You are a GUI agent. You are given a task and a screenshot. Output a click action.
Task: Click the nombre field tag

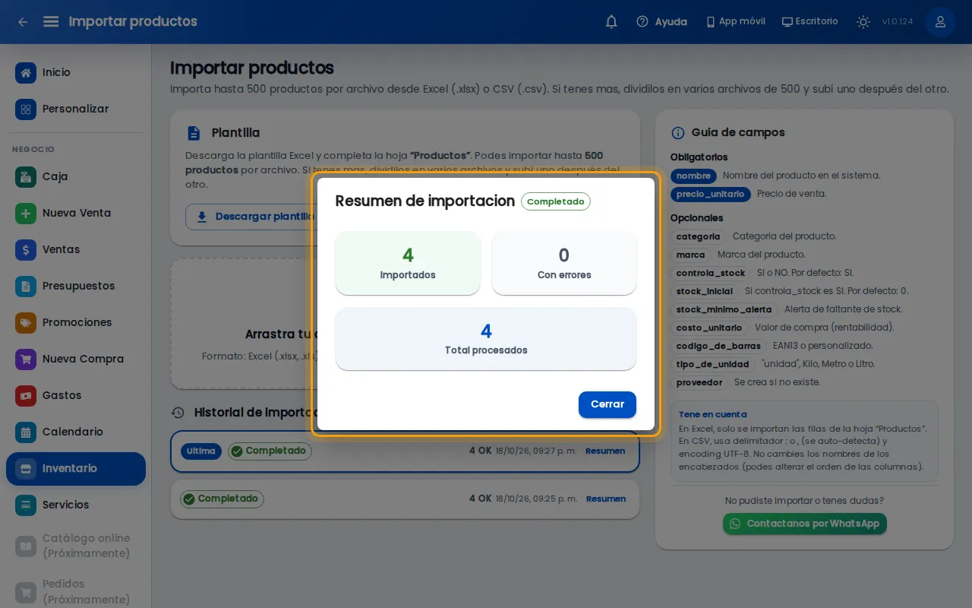click(x=693, y=176)
